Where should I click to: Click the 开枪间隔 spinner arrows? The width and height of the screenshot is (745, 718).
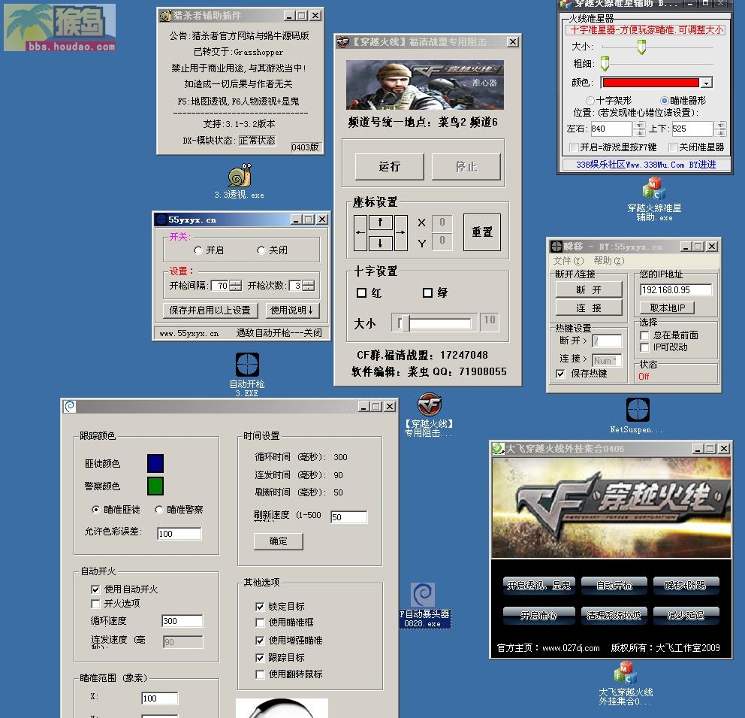point(235,285)
